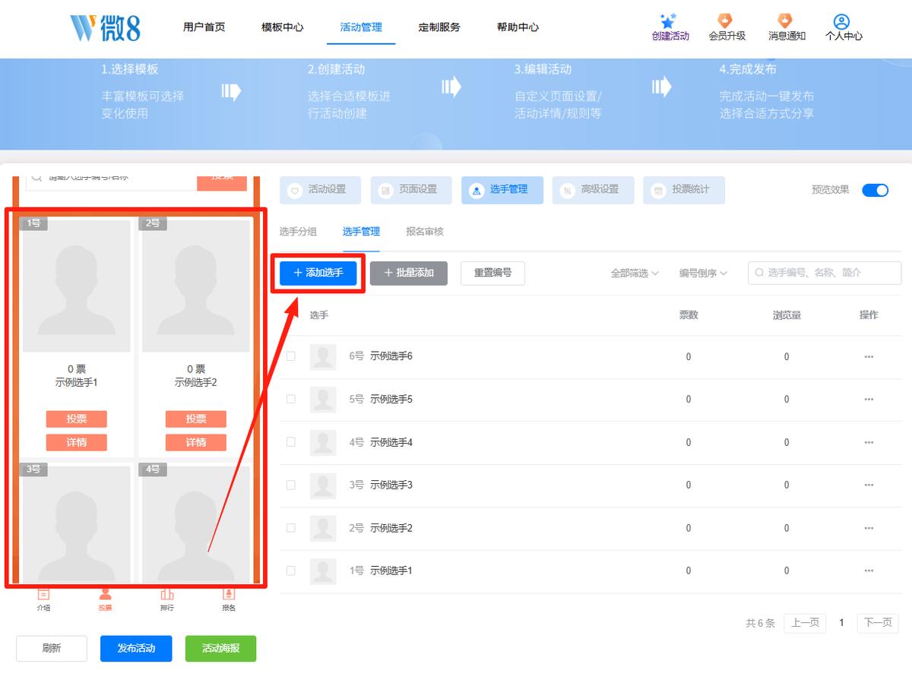
Task: Open the 投票统计 tab
Action: (684, 190)
